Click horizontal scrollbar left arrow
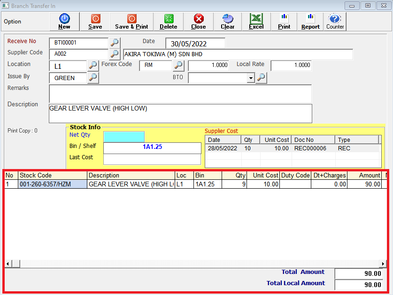393x295 pixels. point(8,264)
